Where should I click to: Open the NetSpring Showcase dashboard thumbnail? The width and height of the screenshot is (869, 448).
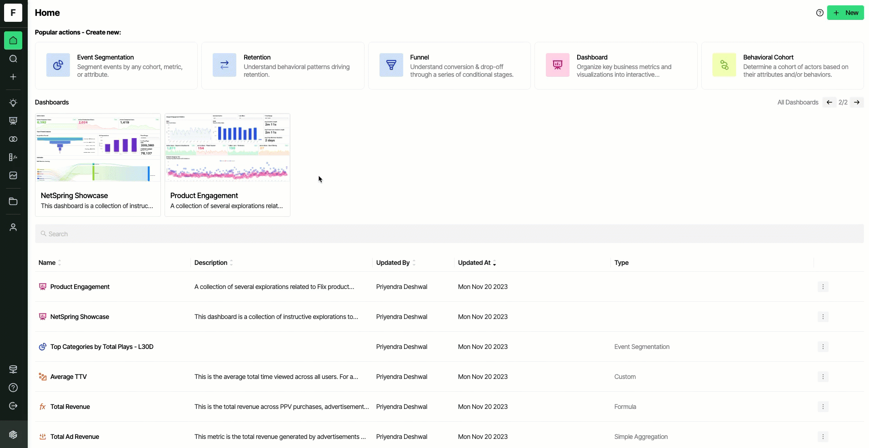(98, 148)
